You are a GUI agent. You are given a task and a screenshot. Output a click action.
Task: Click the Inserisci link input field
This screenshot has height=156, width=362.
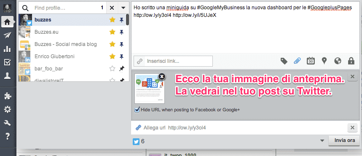pos(178,61)
